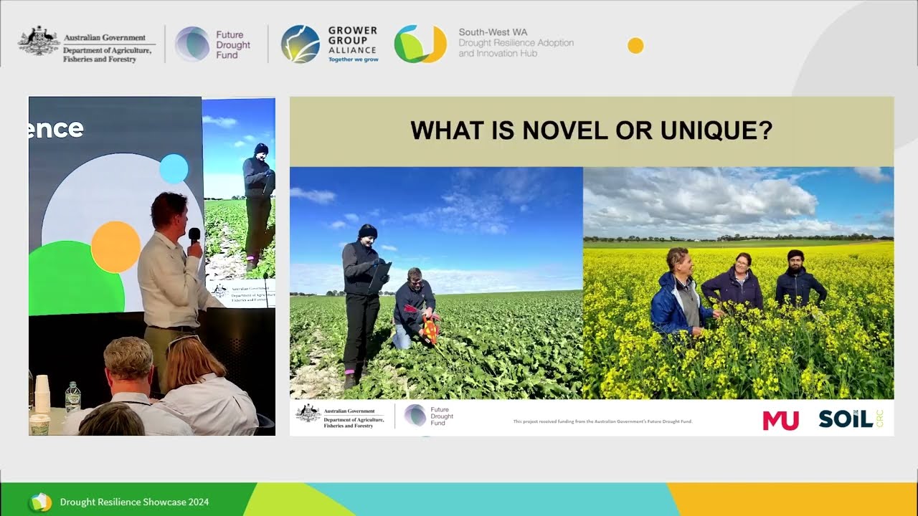The width and height of the screenshot is (918, 516).
Task: Click 'Department of Agriculture, Fisheries and Forestry' header text
Action: click(108, 54)
